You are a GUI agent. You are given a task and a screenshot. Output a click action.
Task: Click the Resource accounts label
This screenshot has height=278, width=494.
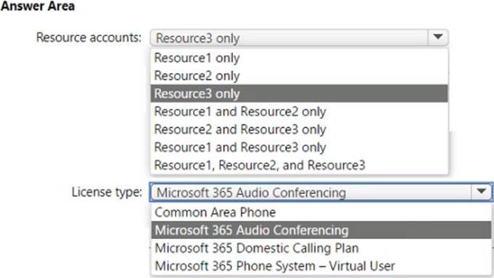pos(88,38)
